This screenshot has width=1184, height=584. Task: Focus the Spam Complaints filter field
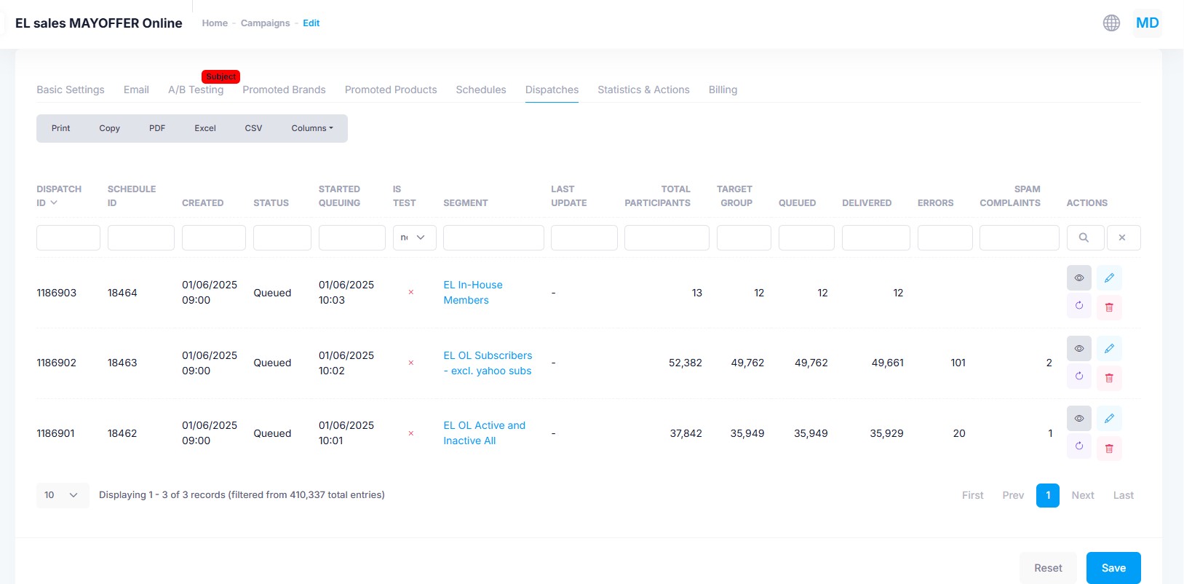(x=1020, y=237)
